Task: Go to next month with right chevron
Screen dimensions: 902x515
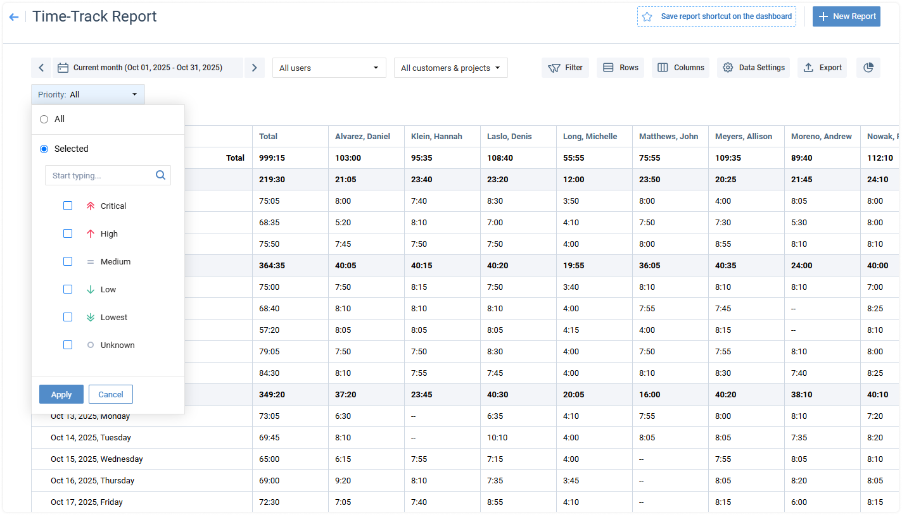Action: (254, 68)
